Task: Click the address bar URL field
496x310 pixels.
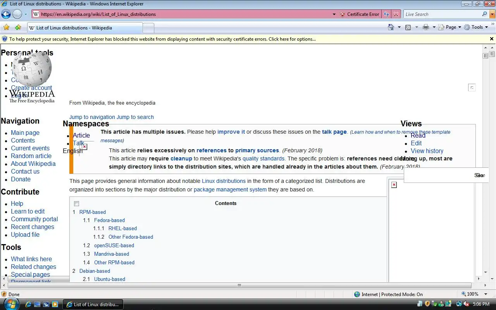Action: click(x=182, y=14)
